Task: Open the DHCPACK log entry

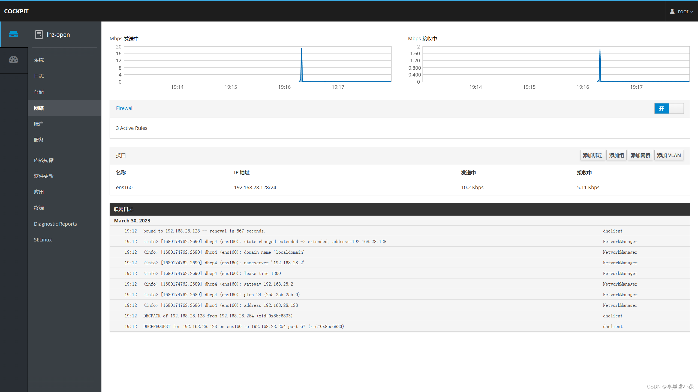Action: [x=218, y=316]
